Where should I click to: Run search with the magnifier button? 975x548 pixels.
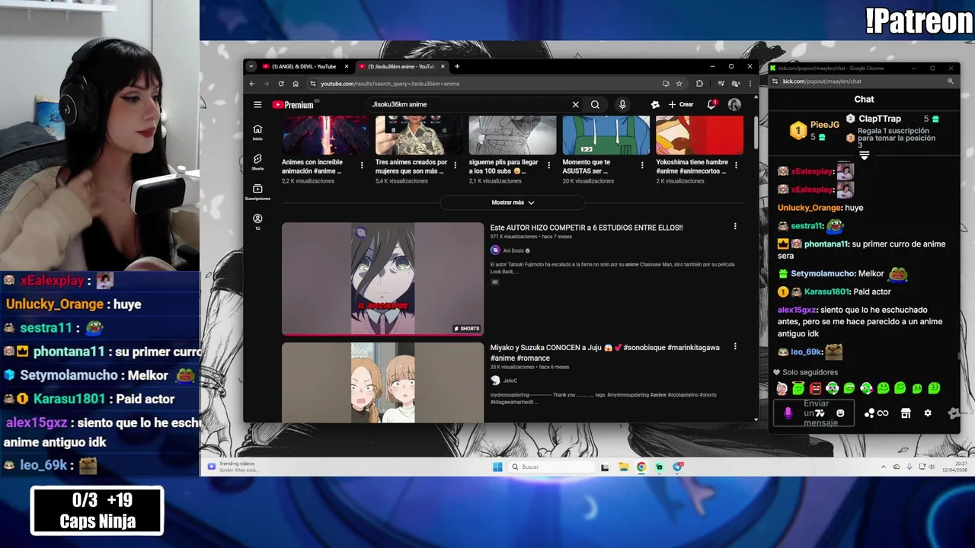595,104
